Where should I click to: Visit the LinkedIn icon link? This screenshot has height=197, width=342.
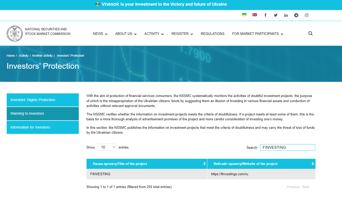click(286, 15)
